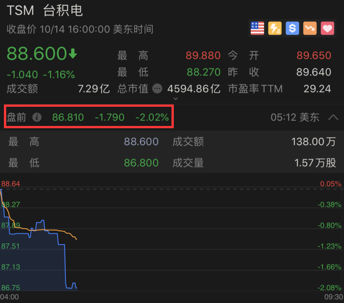Click the blue dollar sign icon
The image size is (344, 303).
point(292,28)
